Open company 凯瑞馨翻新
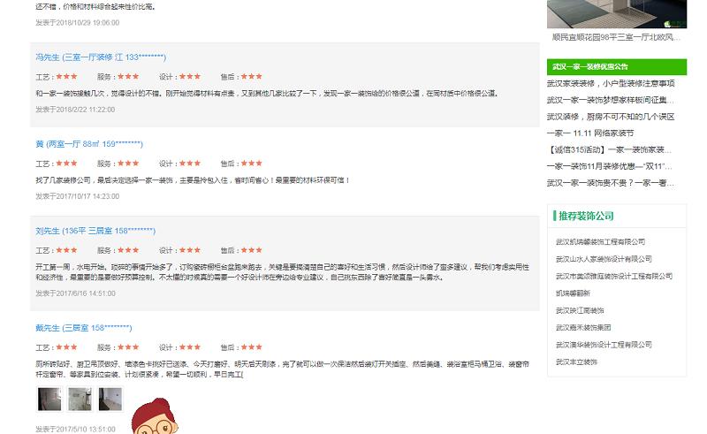The width and height of the screenshot is (707, 434). click(x=573, y=293)
